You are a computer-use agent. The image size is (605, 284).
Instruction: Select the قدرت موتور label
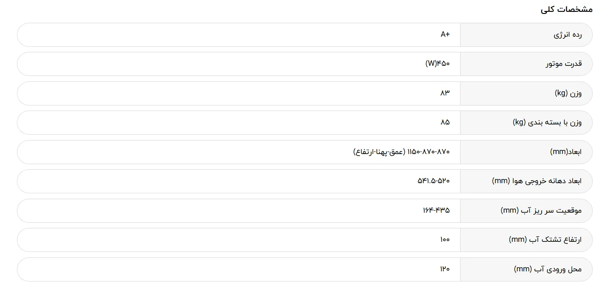(x=564, y=64)
